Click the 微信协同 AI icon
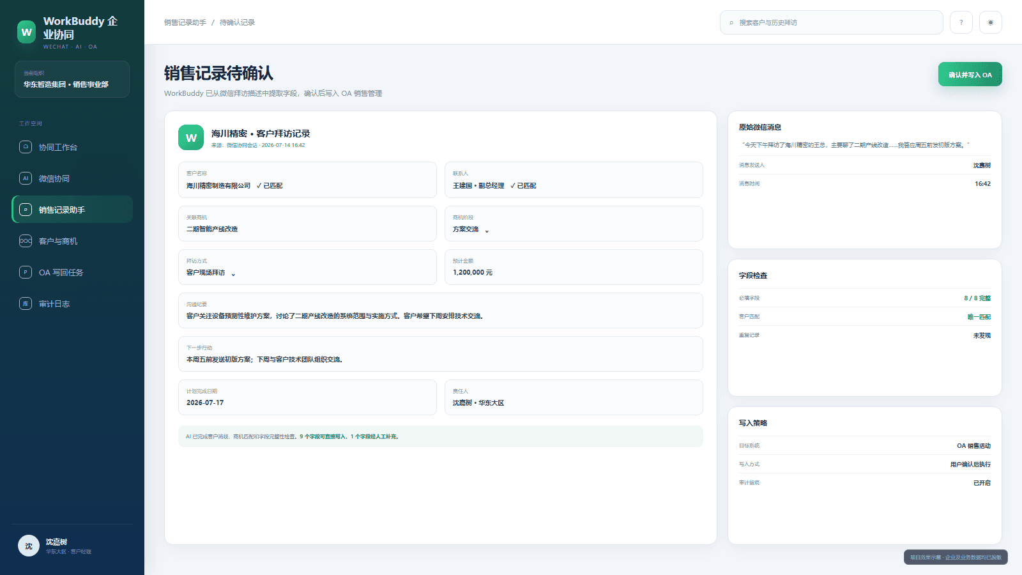Viewport: 1022px width, 575px height. pyautogui.click(x=26, y=178)
